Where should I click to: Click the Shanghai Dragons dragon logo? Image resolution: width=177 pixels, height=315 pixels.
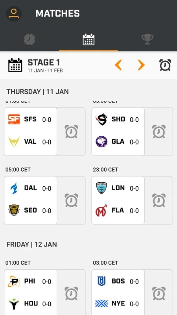(x=101, y=119)
